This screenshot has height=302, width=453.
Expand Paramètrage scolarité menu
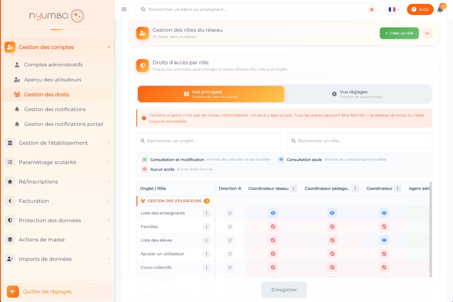tap(58, 162)
